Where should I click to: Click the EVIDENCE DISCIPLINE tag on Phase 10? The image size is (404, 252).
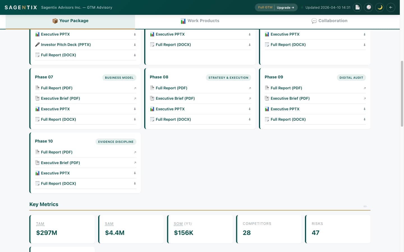coord(116,142)
